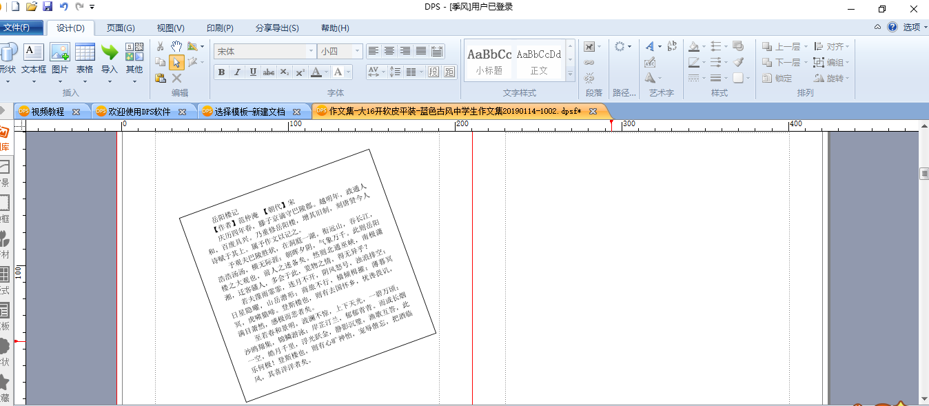The image size is (929, 406).
Task: Toggle italic formatting
Action: click(237, 72)
